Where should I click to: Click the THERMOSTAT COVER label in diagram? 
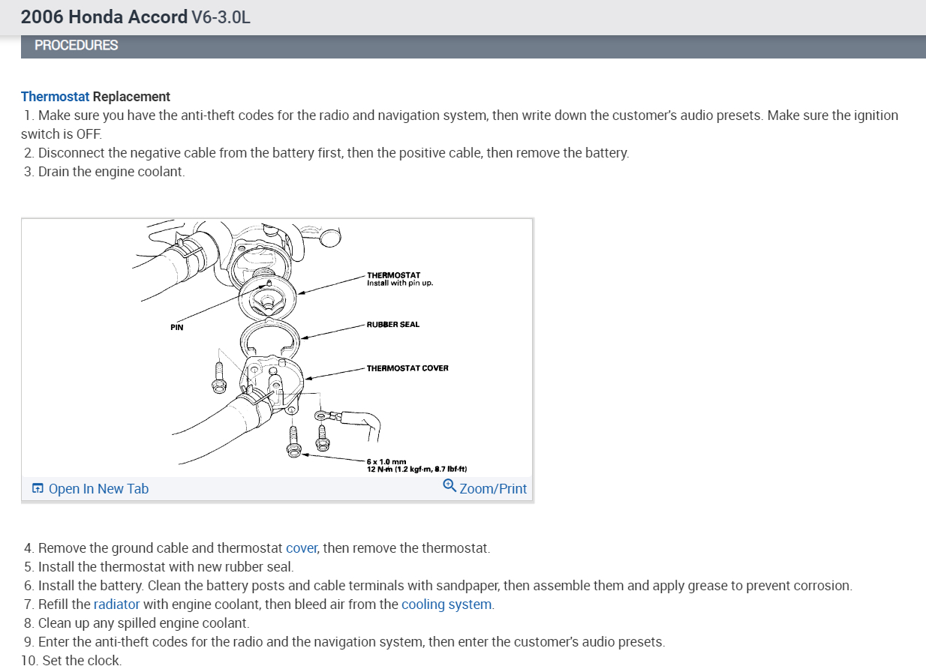(x=407, y=368)
